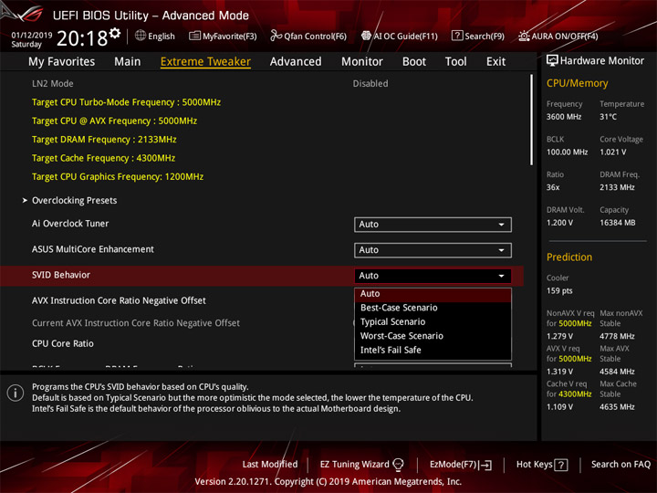The width and height of the screenshot is (657, 493).
Task: Click the Hot Keys question mark icon
Action: point(561,465)
